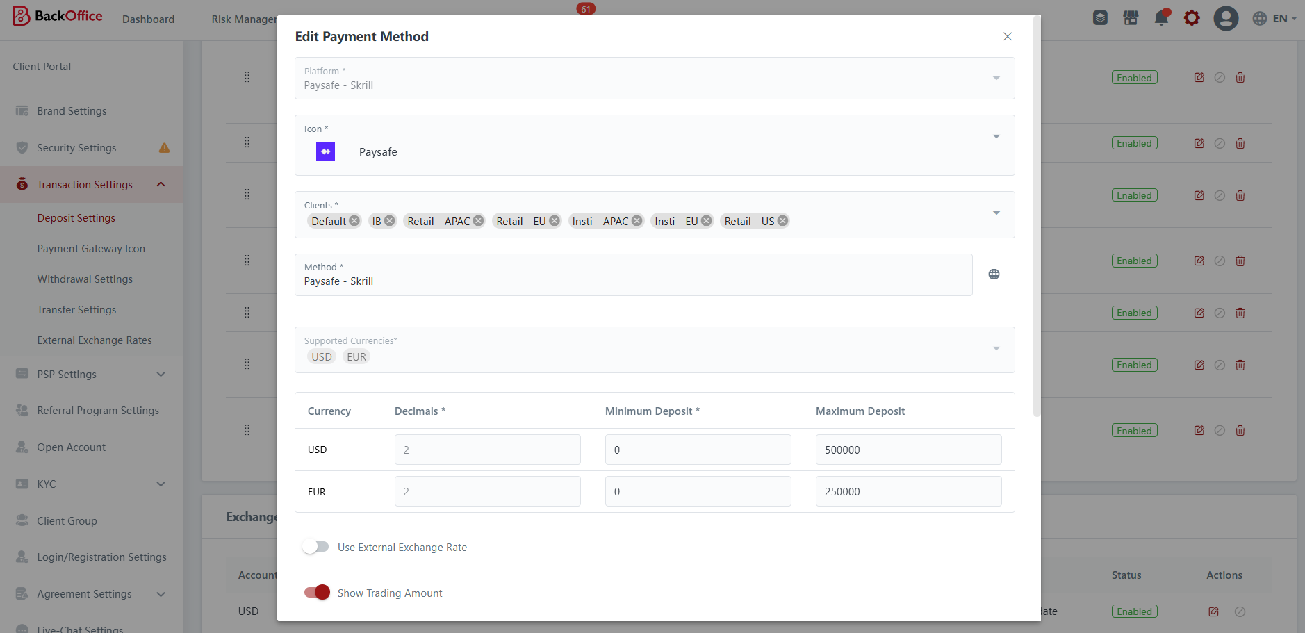Open the settings gear in header

(x=1192, y=18)
